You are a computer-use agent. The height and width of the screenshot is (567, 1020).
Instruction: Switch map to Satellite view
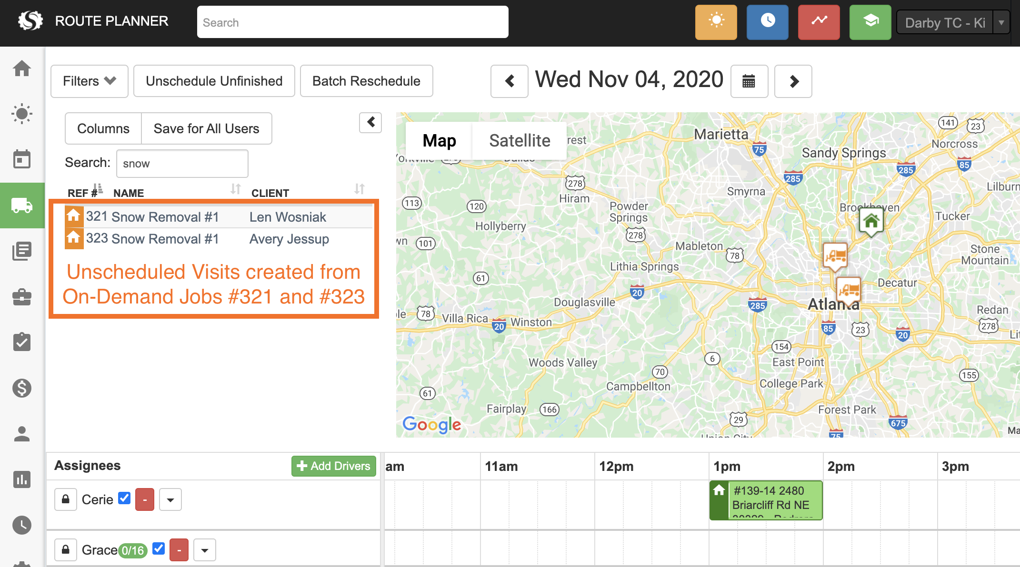(519, 141)
